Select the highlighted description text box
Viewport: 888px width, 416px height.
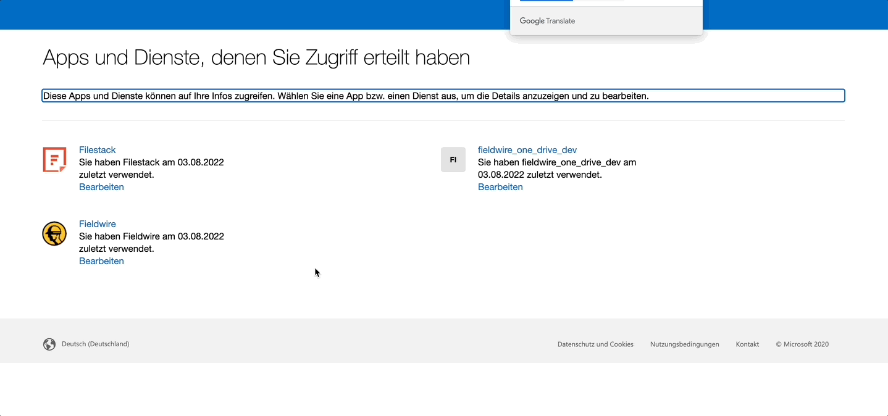[x=443, y=95]
